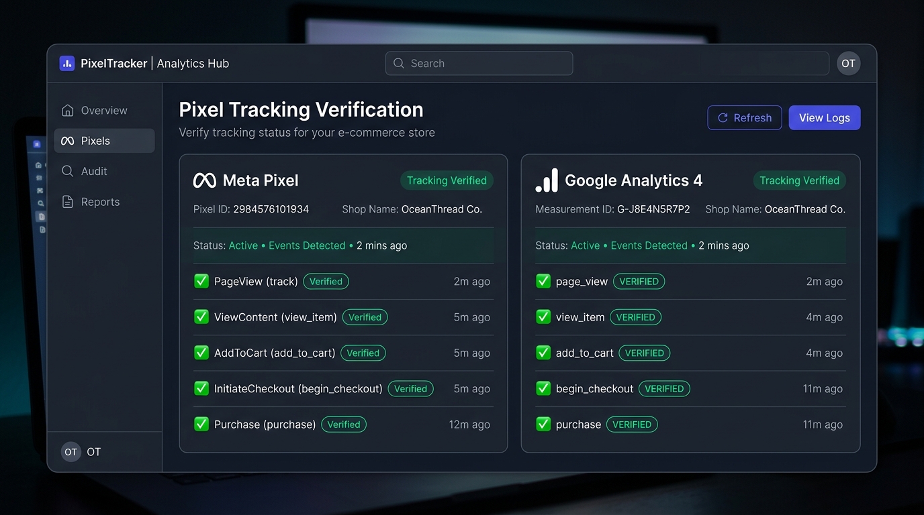Image resolution: width=924 pixels, height=515 pixels.
Task: Click Verified badge beside InitiateCheckout
Action: pyautogui.click(x=411, y=388)
